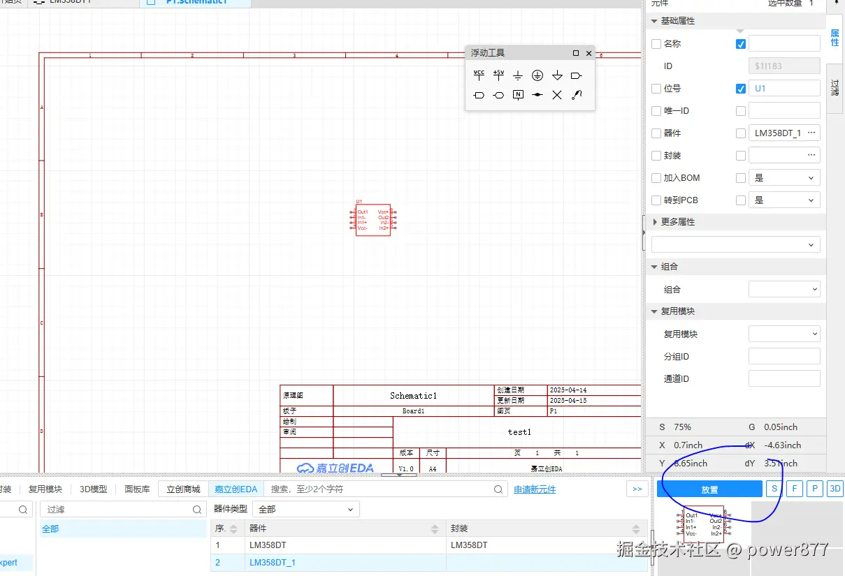Click the >> expand button

(x=637, y=489)
